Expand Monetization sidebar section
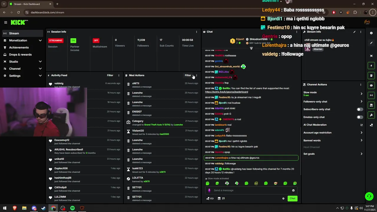Image resolution: width=377 pixels, height=212 pixels. coord(40,40)
